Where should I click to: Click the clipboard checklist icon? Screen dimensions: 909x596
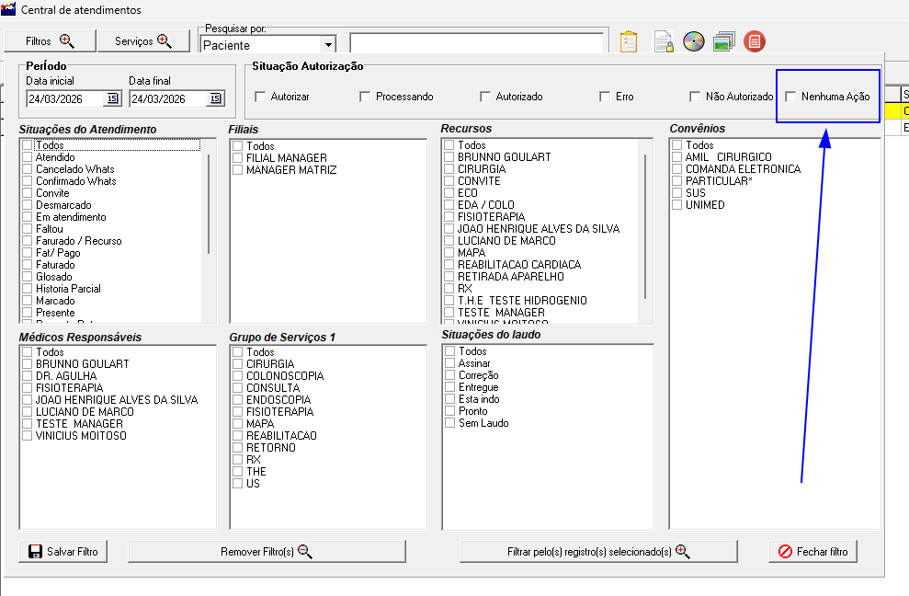[x=629, y=41]
